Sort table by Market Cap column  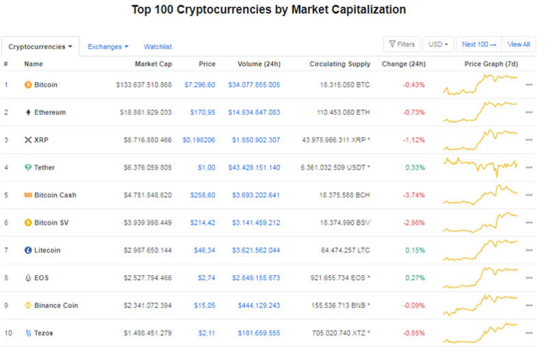(x=153, y=64)
